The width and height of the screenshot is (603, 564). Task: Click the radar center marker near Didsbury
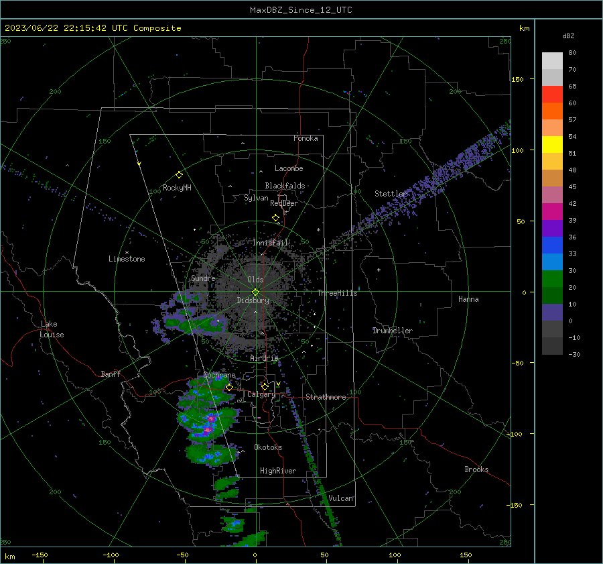[x=256, y=292]
